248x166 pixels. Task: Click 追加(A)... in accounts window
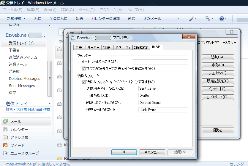218,57
